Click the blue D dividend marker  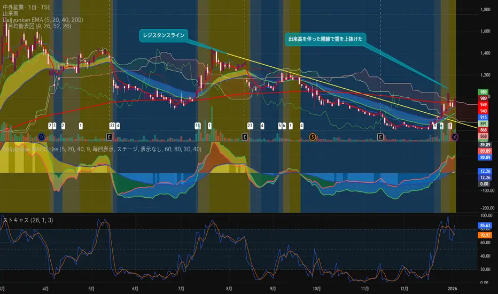(x=41, y=137)
